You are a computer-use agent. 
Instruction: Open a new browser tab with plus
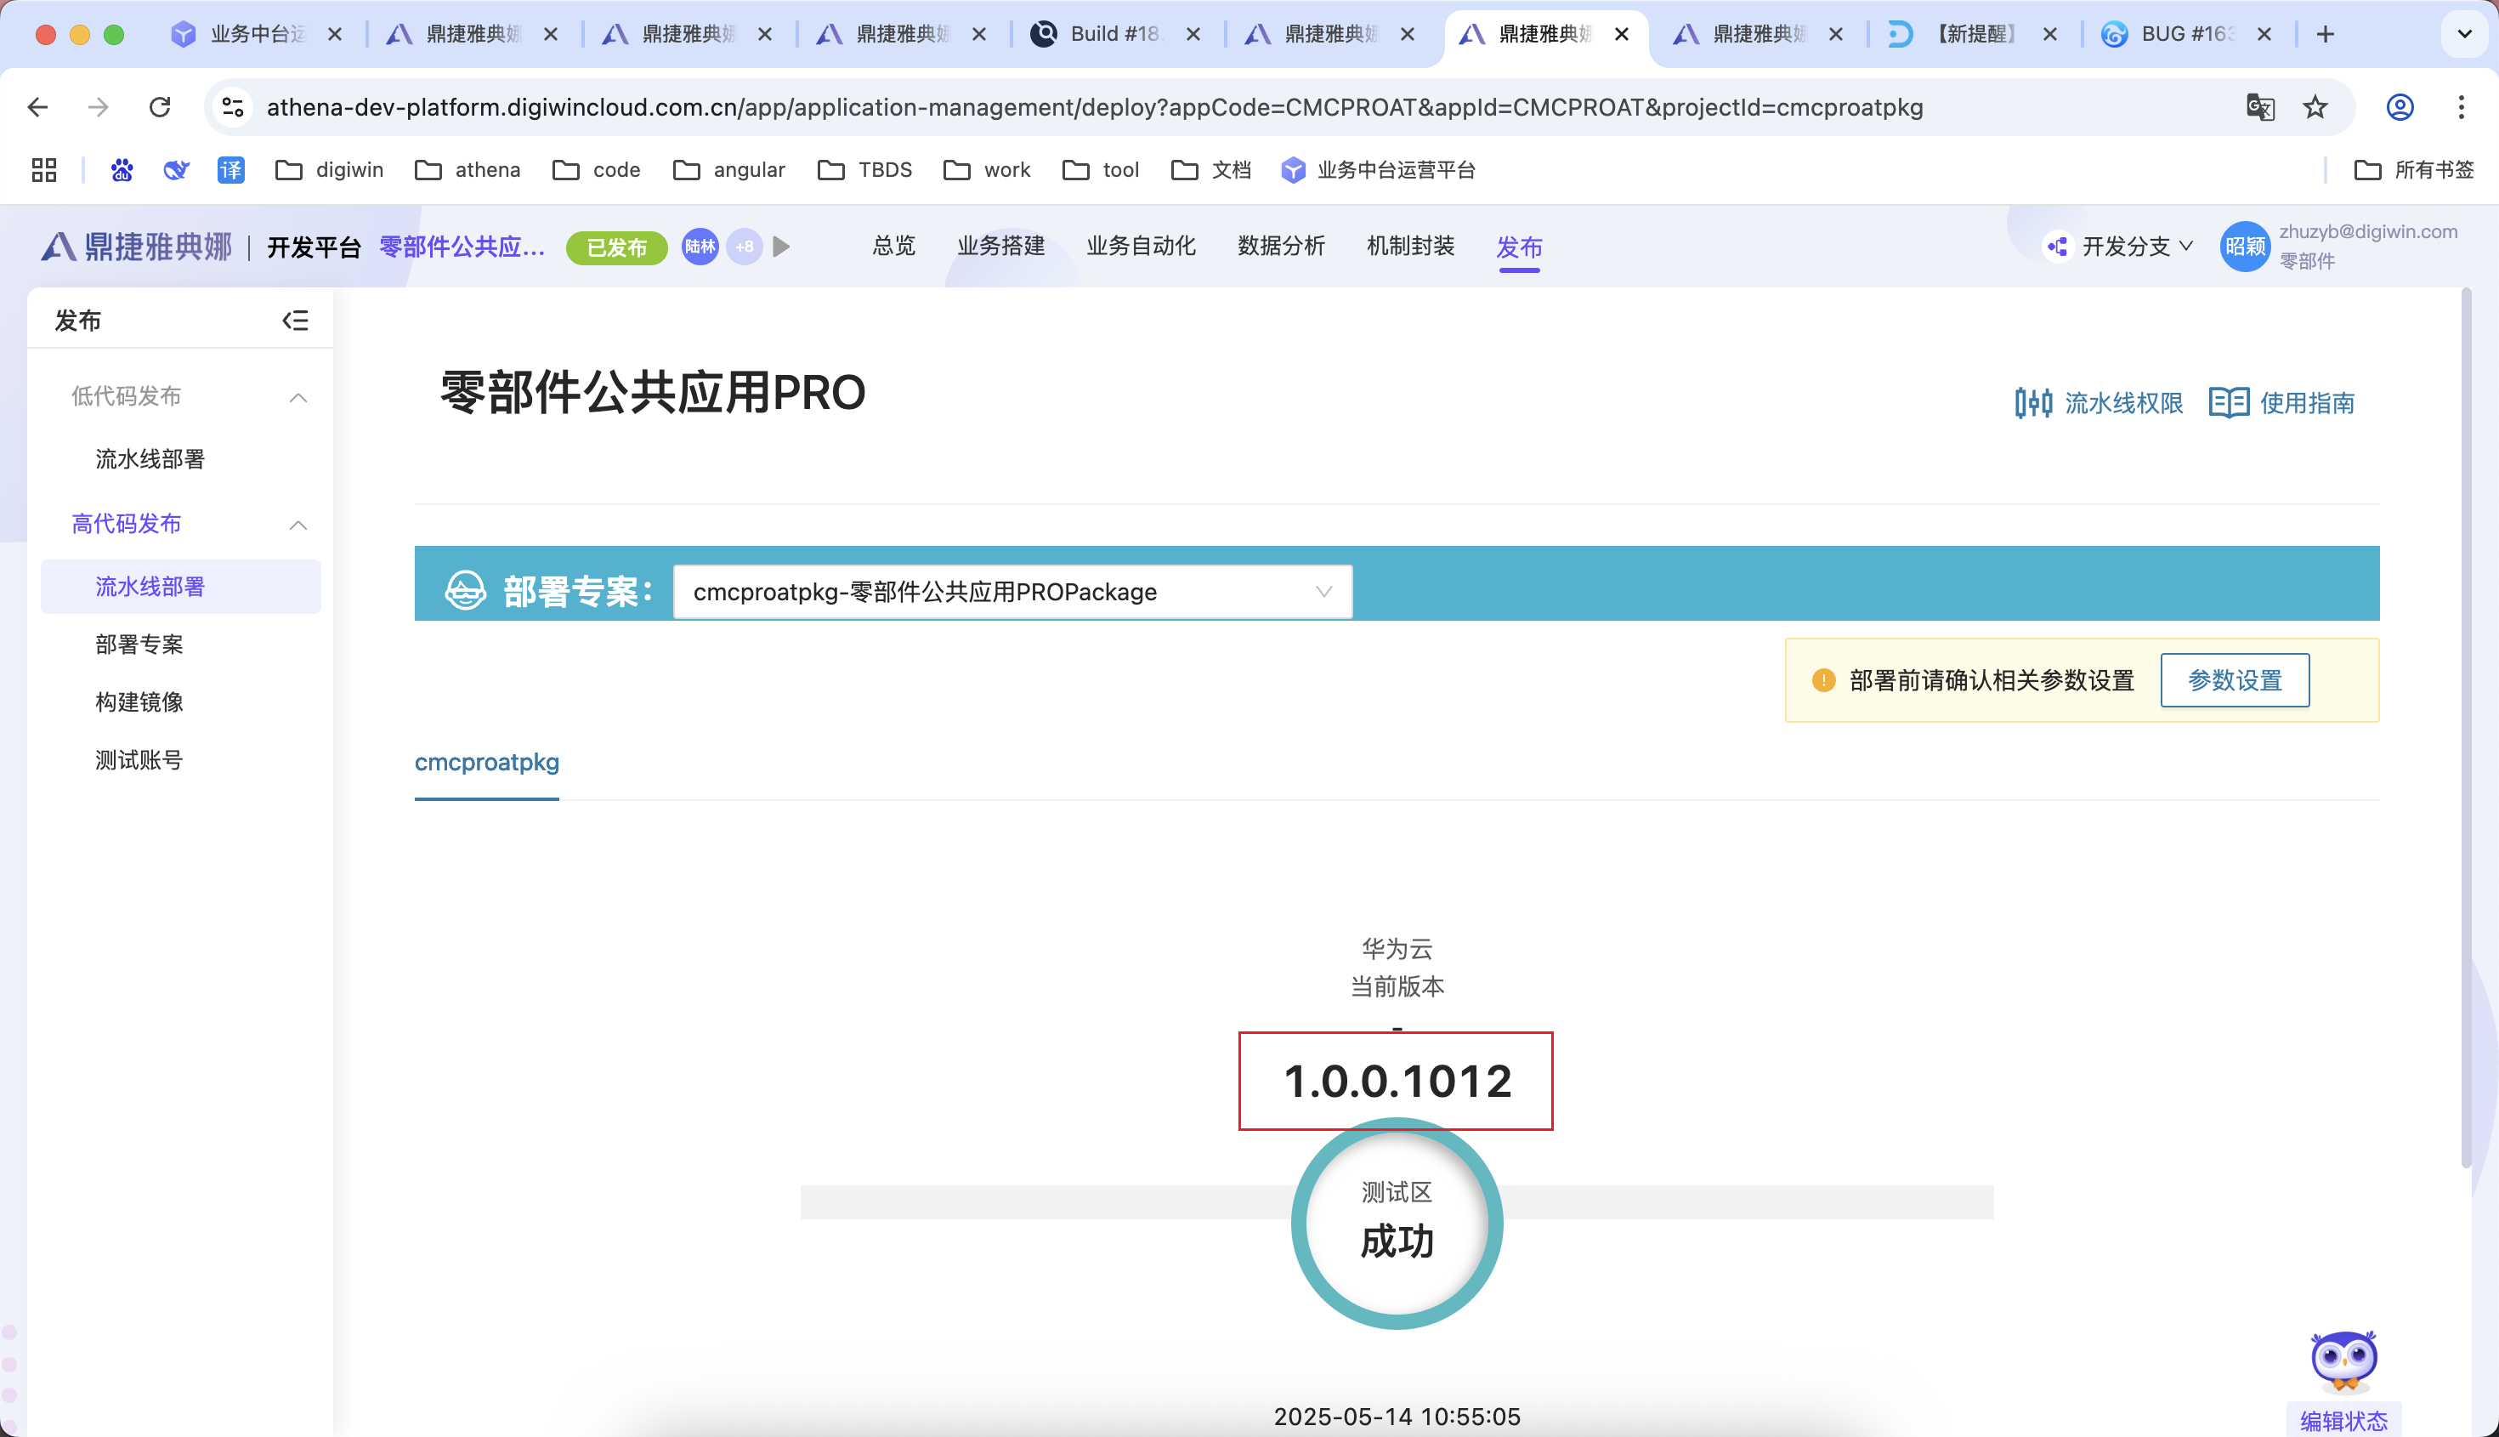[x=2326, y=35]
